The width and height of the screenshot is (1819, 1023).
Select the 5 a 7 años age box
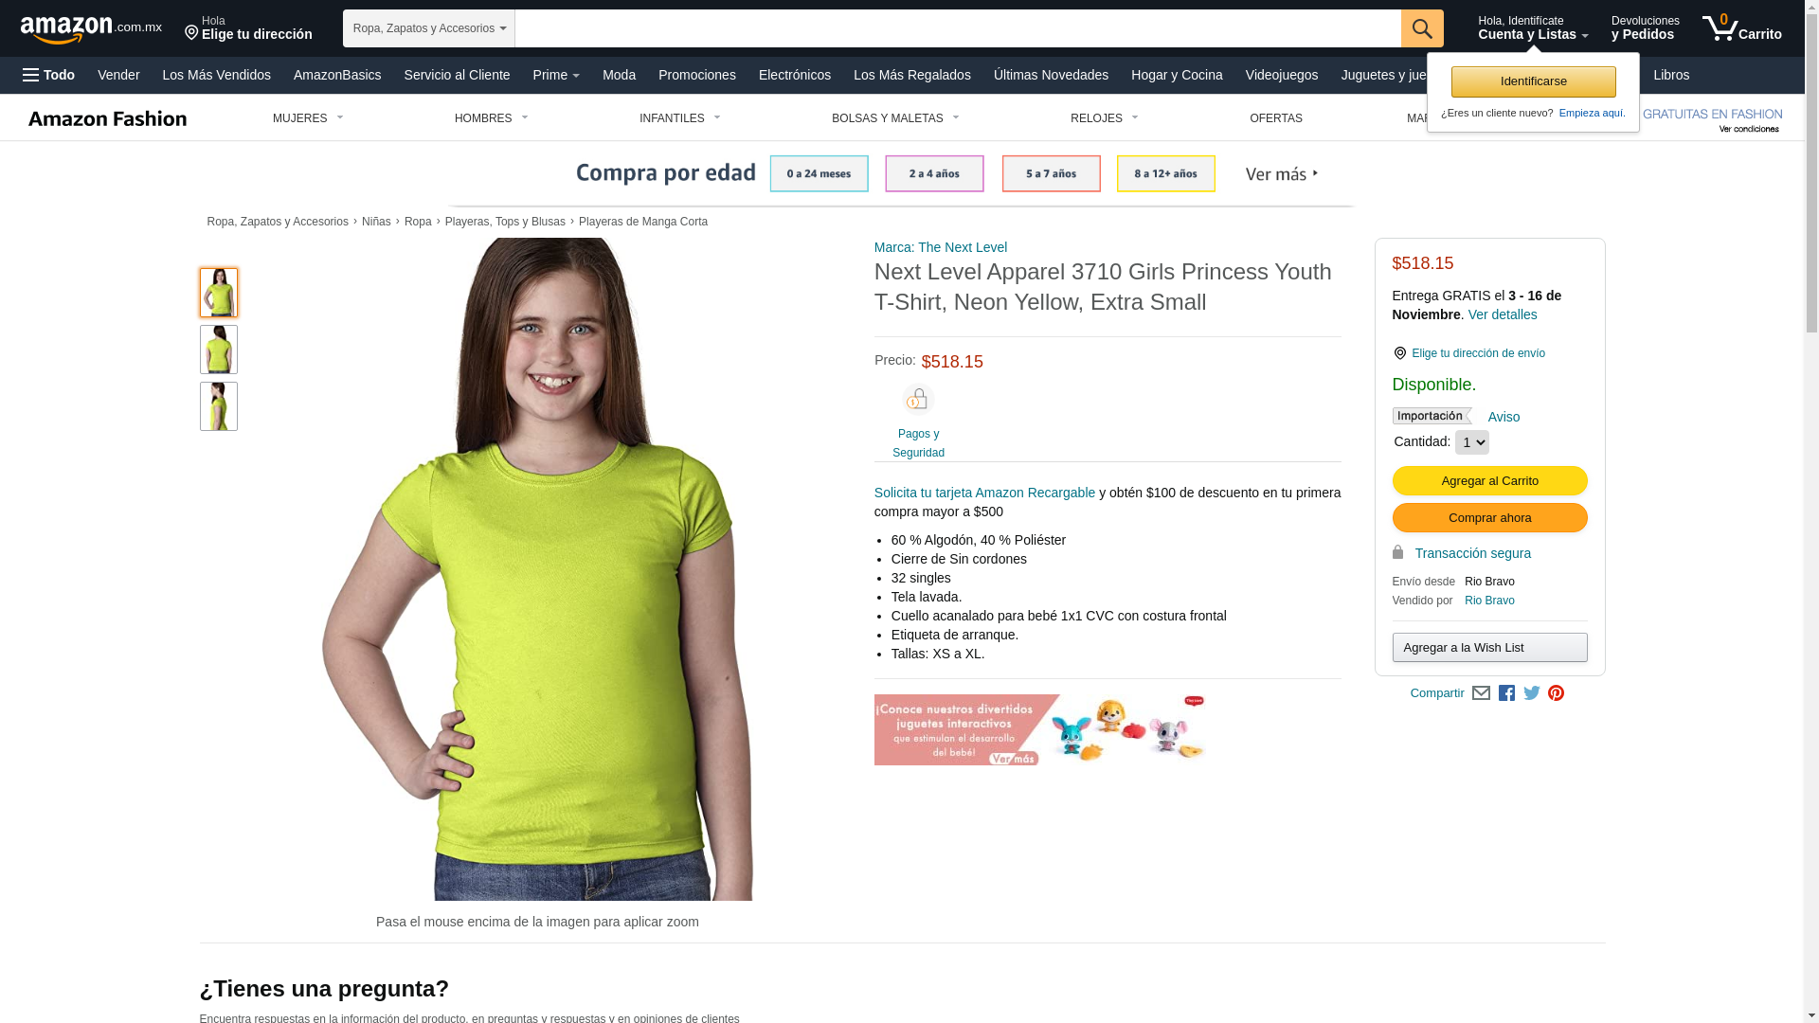(x=1052, y=173)
